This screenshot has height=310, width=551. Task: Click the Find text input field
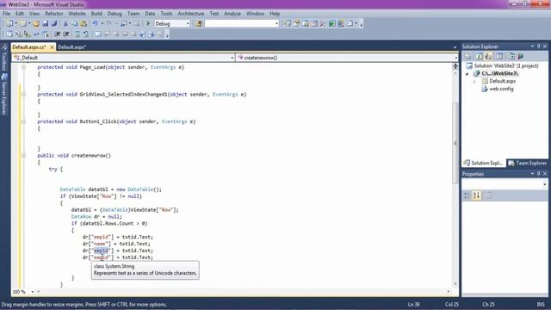[x=239, y=23]
